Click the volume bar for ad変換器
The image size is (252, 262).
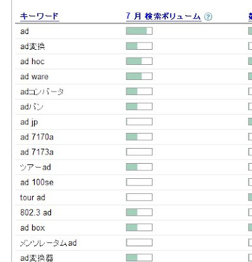[x=139, y=257]
